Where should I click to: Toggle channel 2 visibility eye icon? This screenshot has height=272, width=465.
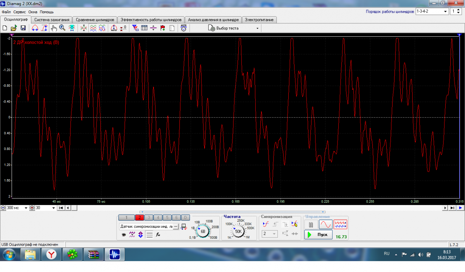coord(124,234)
